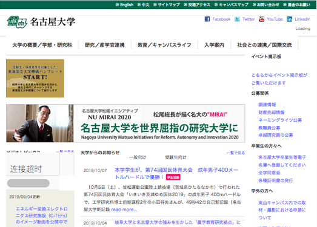The height and width of the screenshot is (227, 317).
Task: Select the 一般向け news tab
Action: tap(138, 157)
